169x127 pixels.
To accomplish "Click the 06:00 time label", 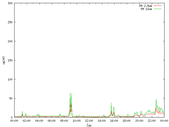I will click(52, 121).
